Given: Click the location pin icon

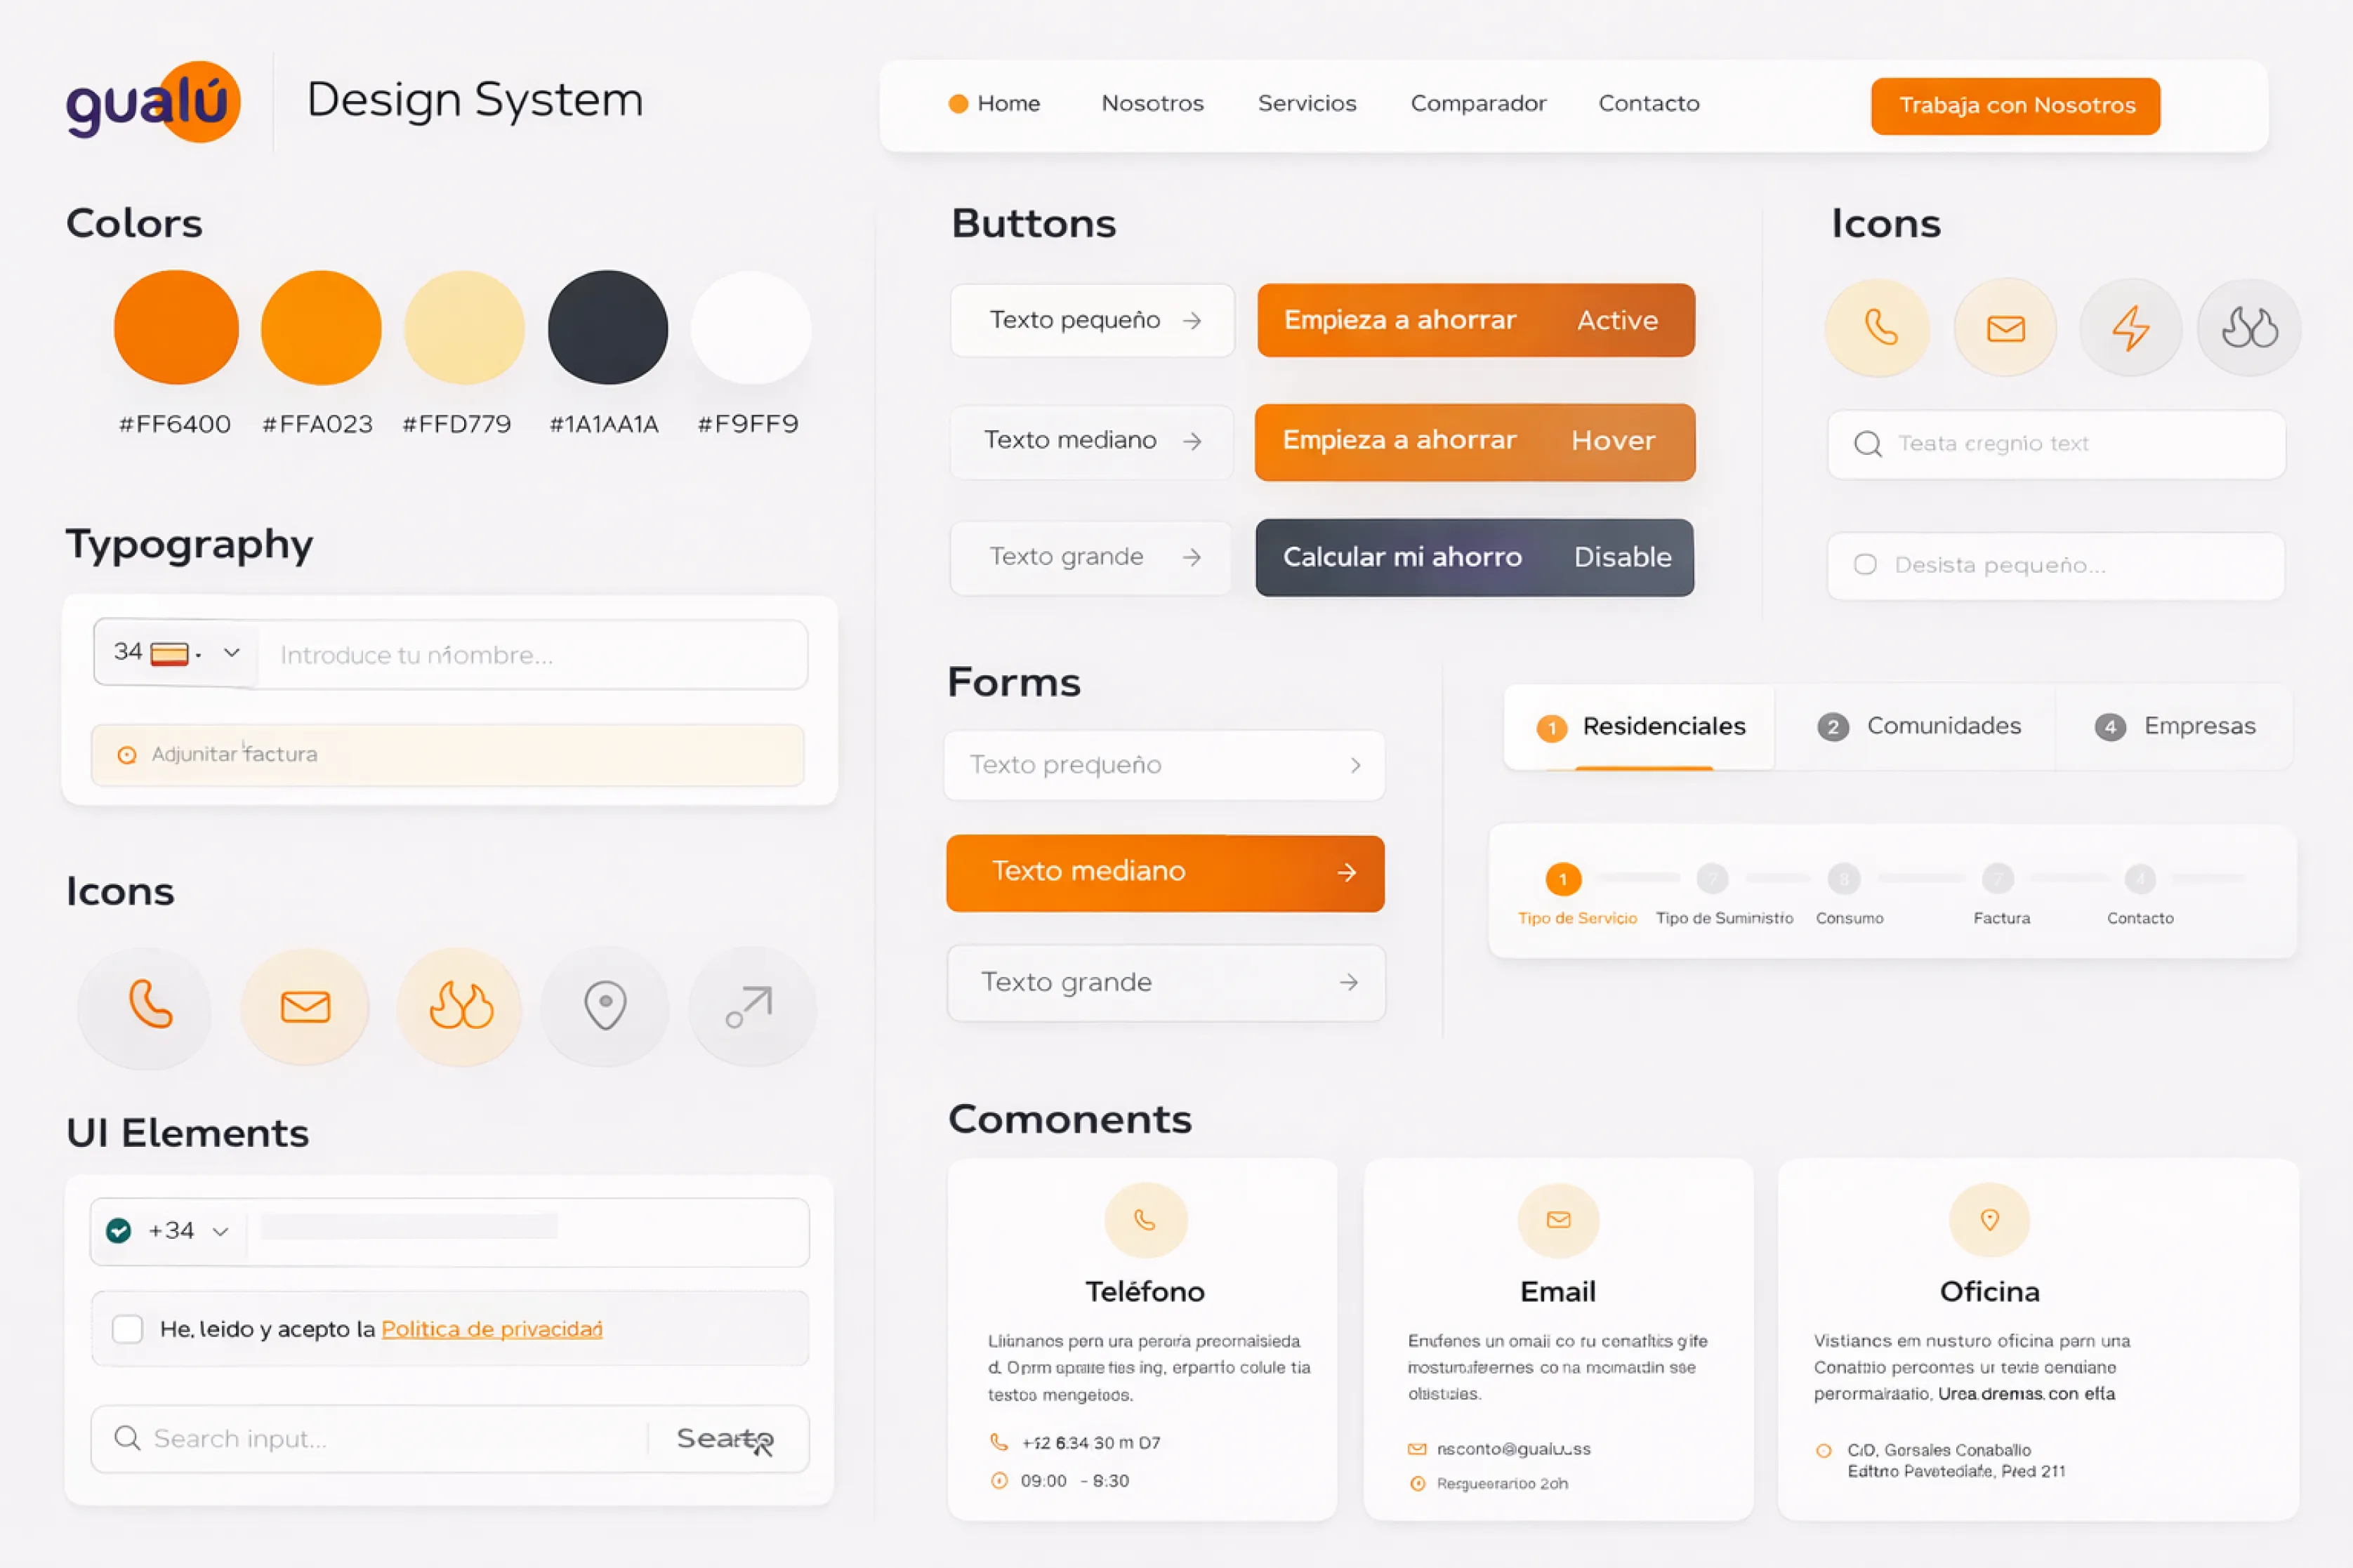Looking at the screenshot, I should click(x=605, y=1006).
